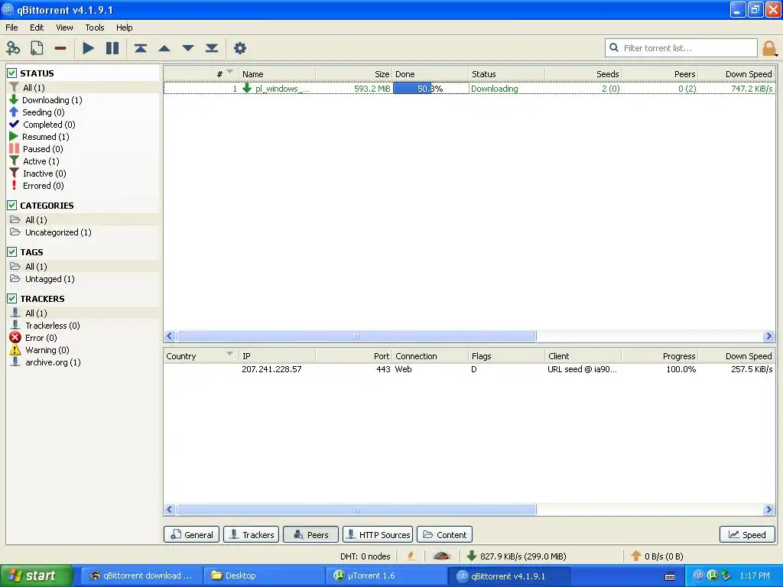Sort torrent list by Size column

click(x=354, y=74)
